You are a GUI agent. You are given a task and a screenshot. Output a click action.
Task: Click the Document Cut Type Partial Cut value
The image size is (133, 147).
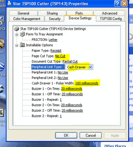tap(70, 61)
